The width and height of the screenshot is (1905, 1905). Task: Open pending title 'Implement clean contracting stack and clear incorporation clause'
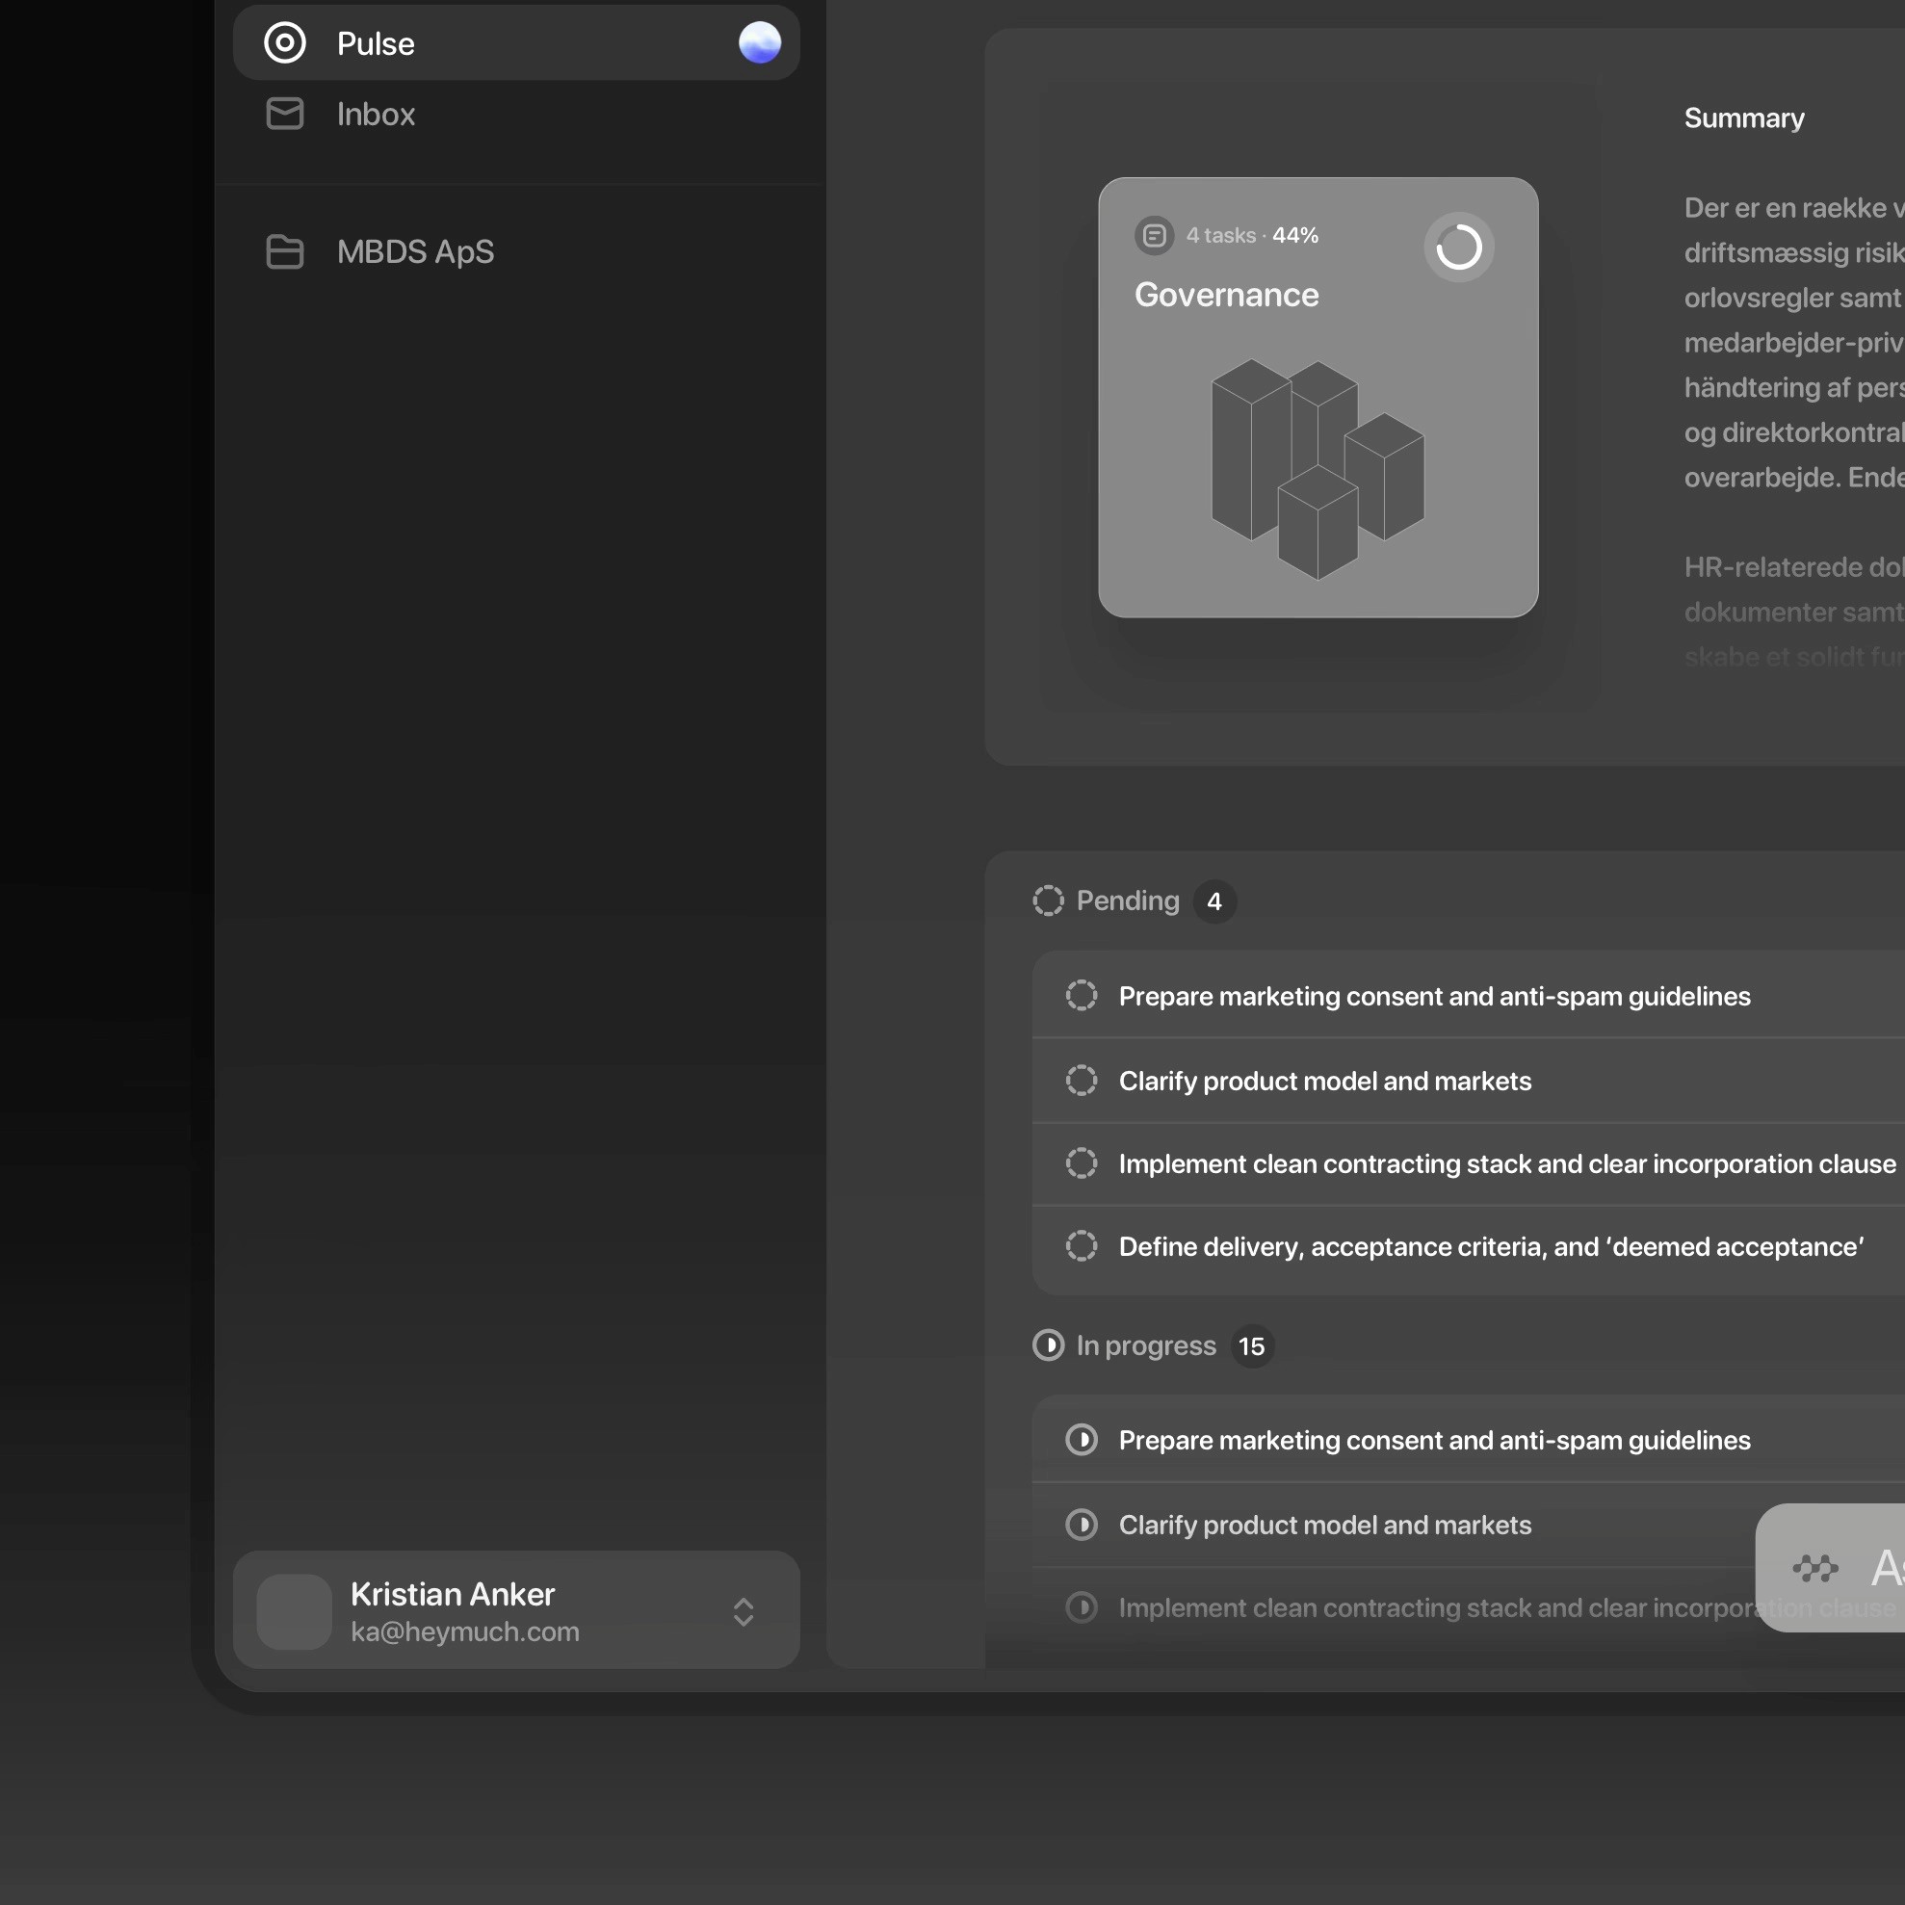pos(1507,1163)
